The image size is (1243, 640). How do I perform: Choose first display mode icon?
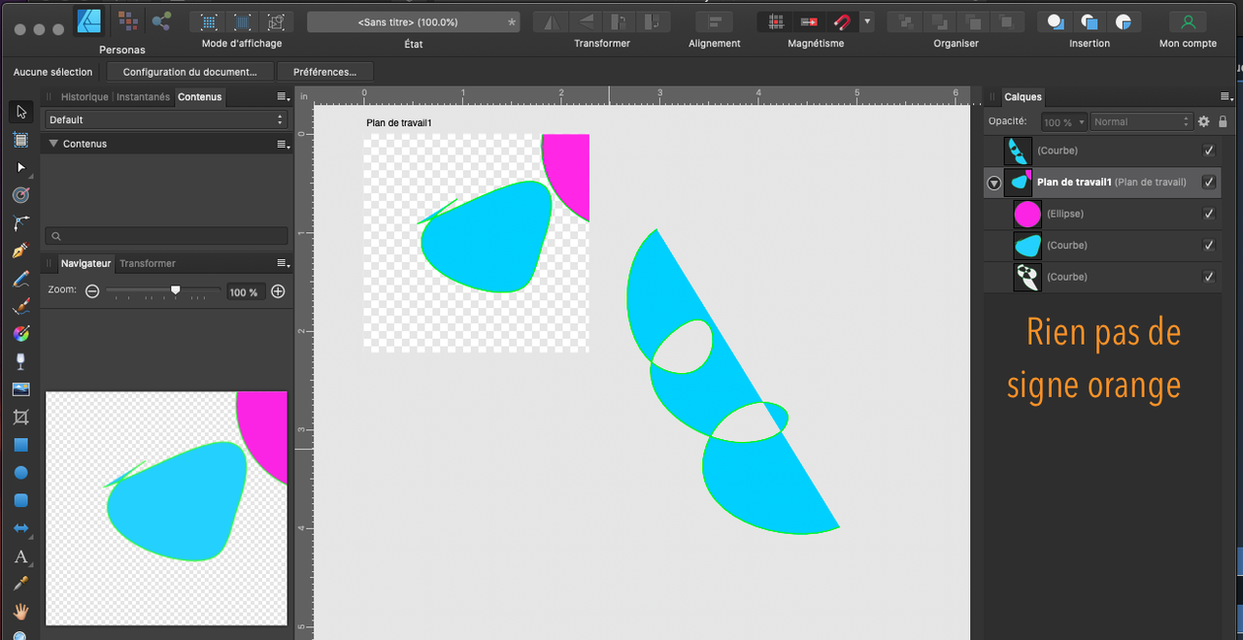click(x=209, y=21)
